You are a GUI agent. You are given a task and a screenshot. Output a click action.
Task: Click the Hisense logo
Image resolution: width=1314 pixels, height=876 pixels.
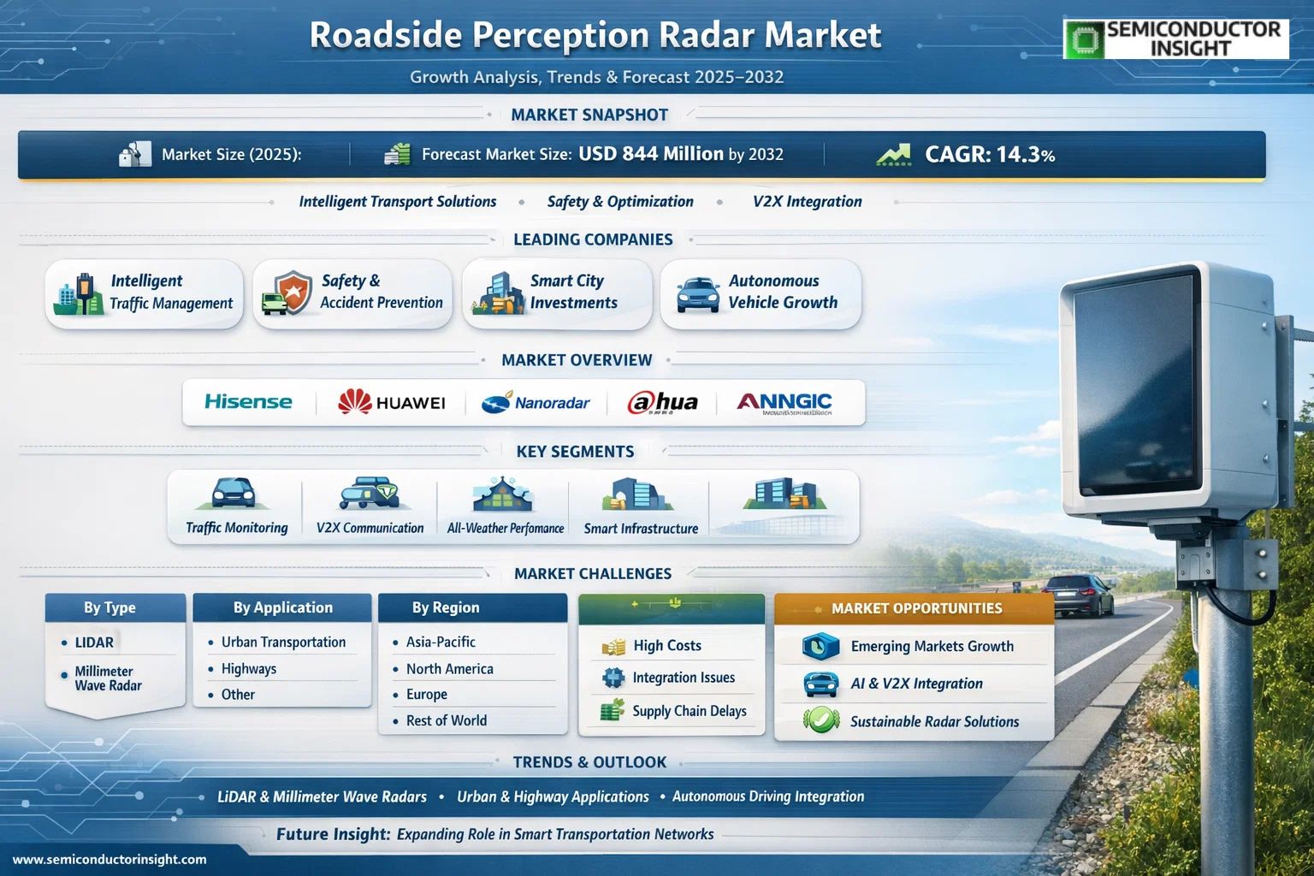point(248,402)
